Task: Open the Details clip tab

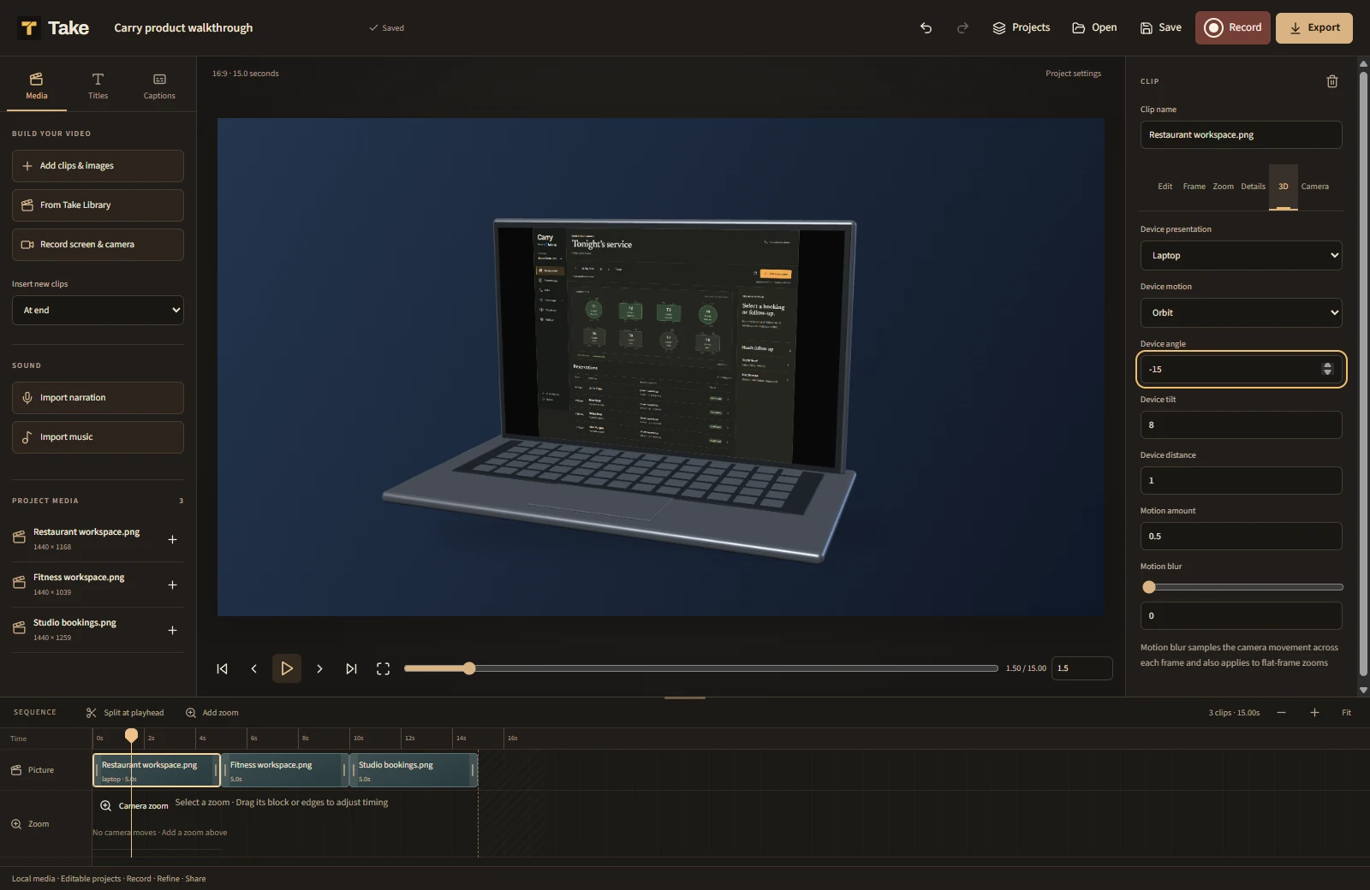Action: (x=1253, y=187)
